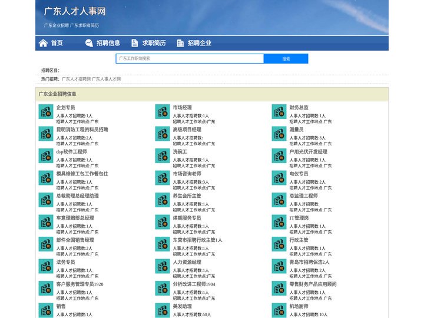The height and width of the screenshot is (318, 424).
Task: Click the home icon in navigation bar
Action: [43, 43]
